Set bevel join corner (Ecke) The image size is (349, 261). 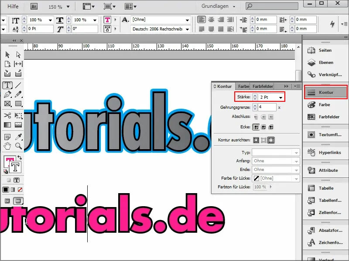271,127
